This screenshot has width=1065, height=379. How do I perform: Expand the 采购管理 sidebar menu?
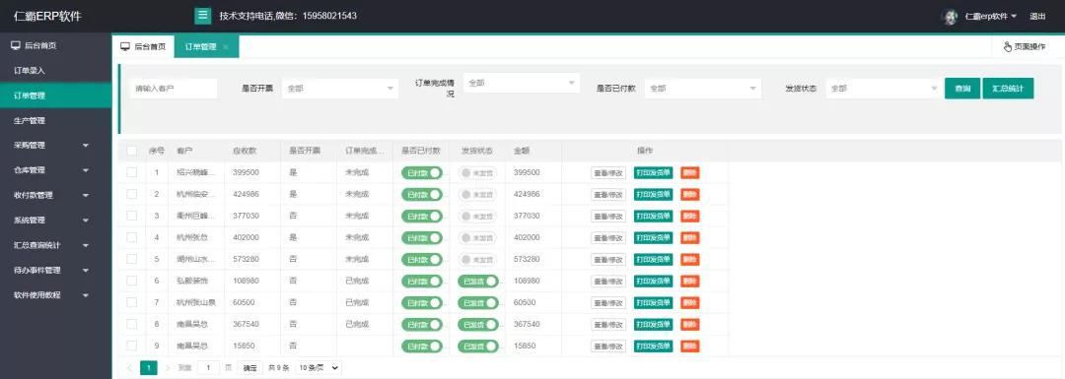point(55,145)
